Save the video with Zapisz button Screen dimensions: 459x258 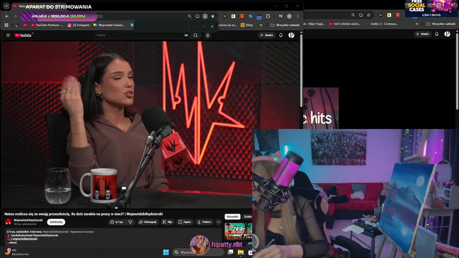coord(185,222)
